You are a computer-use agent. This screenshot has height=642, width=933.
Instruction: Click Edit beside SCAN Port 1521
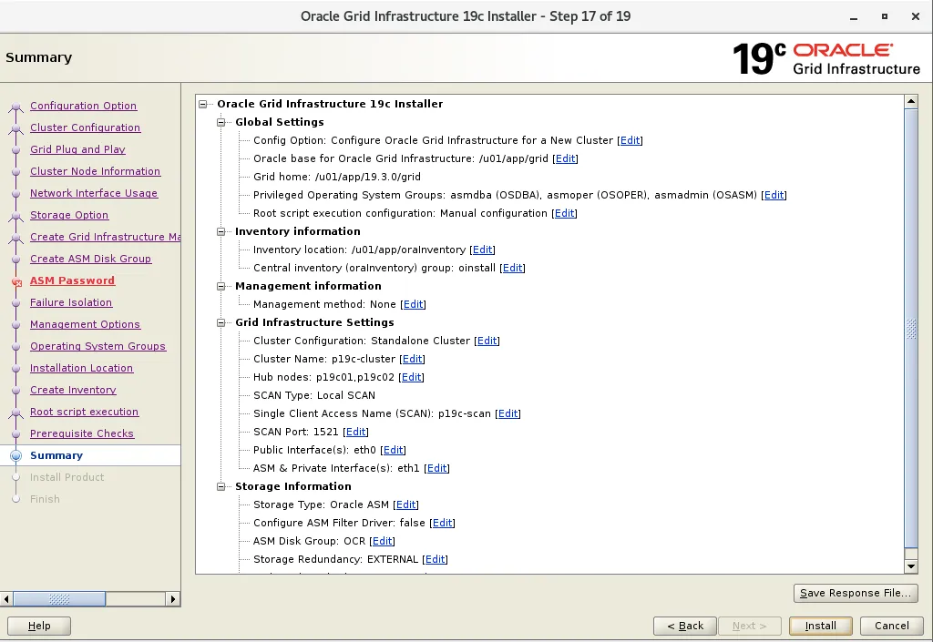pos(355,432)
